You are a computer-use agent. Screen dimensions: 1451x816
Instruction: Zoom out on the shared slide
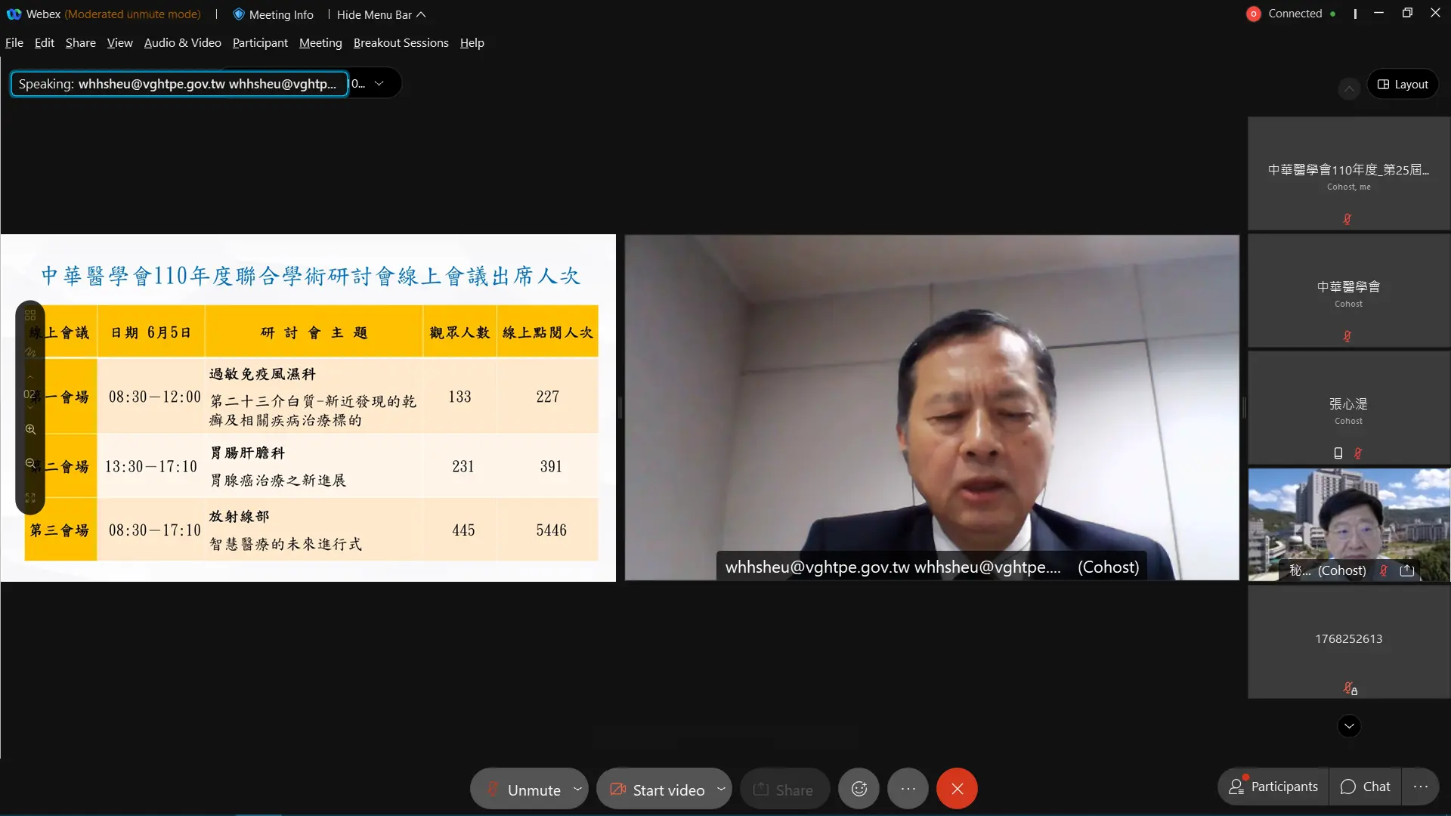(30, 463)
